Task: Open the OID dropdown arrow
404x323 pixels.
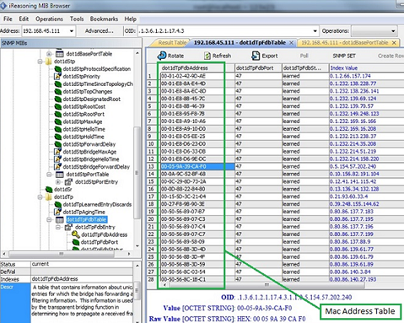Action: tap(315, 31)
